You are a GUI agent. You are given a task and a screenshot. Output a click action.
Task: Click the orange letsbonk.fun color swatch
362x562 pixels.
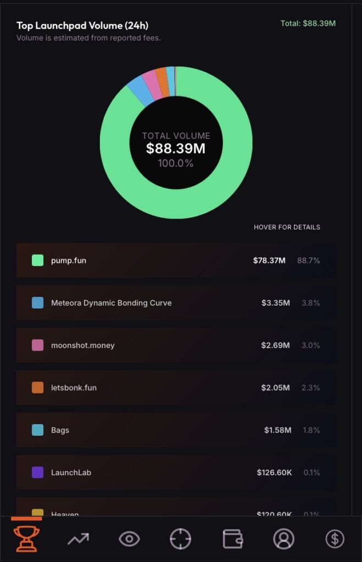click(38, 387)
